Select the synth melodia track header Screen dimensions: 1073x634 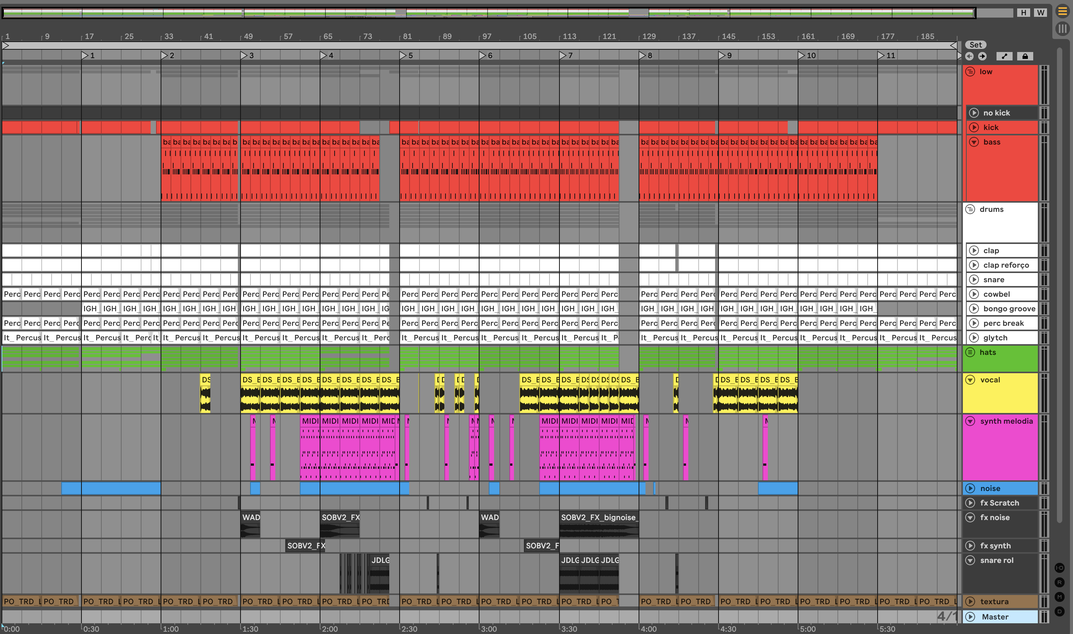coord(1006,421)
